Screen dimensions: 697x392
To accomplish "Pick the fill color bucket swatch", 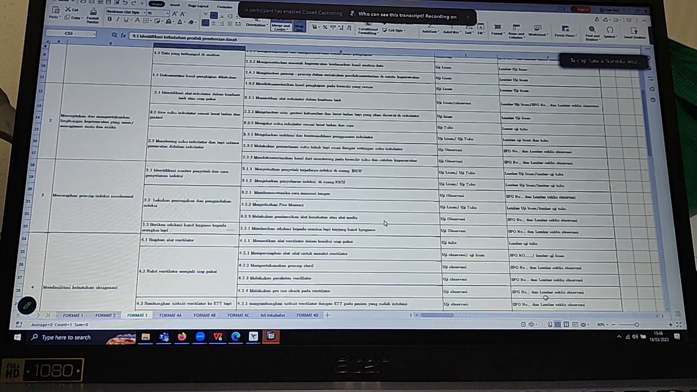I will click(x=169, y=22).
